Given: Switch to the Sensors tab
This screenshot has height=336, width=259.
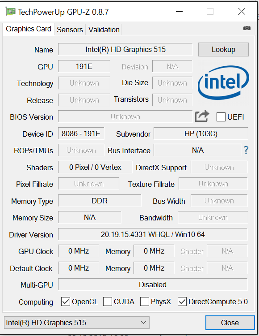Looking at the screenshot, I should coord(70,30).
